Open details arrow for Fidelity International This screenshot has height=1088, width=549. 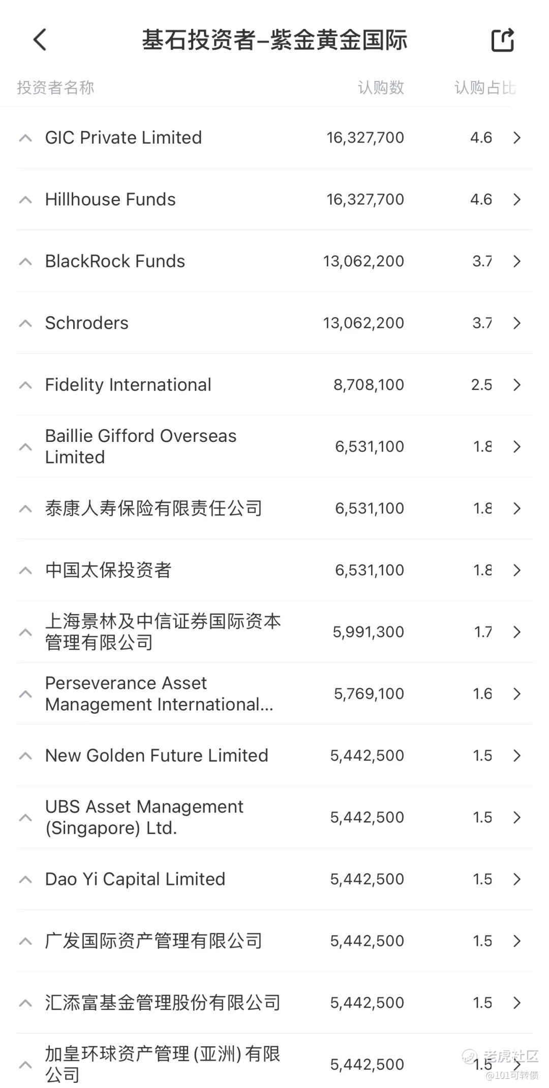tap(517, 385)
